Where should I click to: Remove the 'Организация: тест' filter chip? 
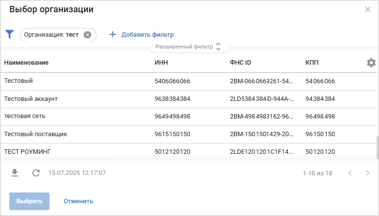pyautogui.click(x=87, y=35)
